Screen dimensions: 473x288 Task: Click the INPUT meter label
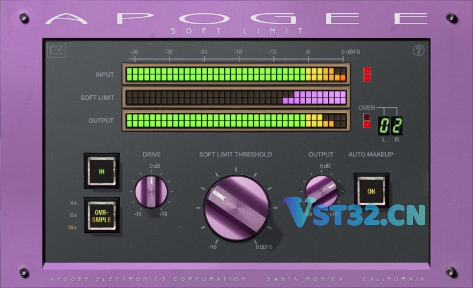[x=104, y=74]
